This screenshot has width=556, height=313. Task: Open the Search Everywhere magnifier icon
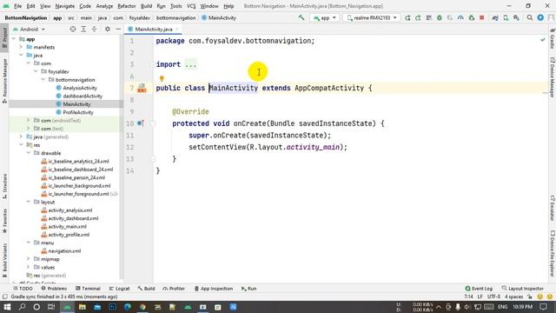point(530,17)
